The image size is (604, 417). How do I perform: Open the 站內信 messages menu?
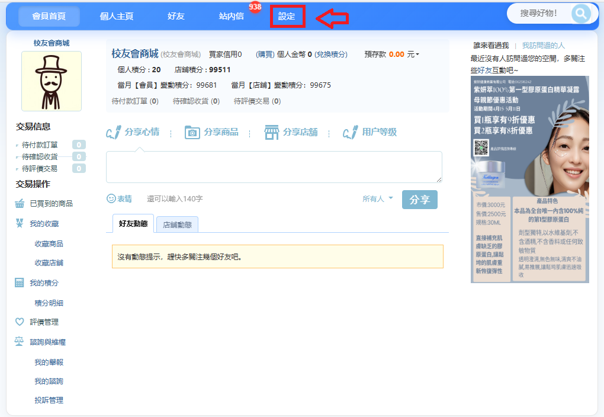point(231,17)
